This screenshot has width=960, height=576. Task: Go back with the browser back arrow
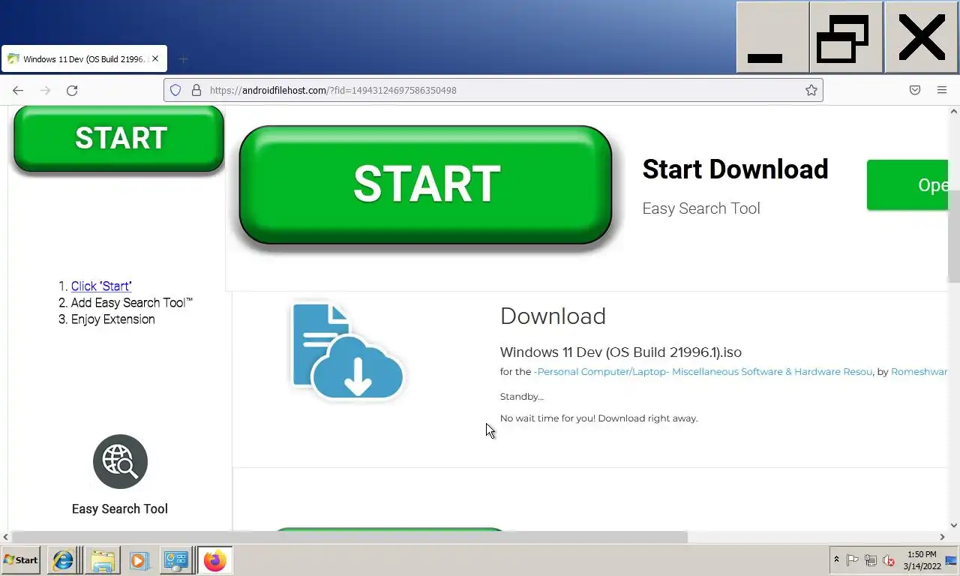click(x=18, y=90)
